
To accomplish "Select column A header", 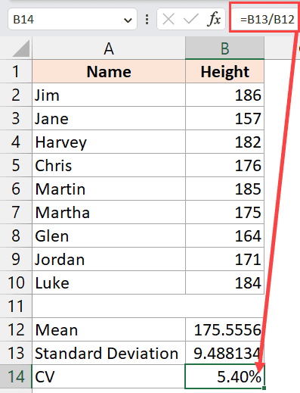I will 109,48.
